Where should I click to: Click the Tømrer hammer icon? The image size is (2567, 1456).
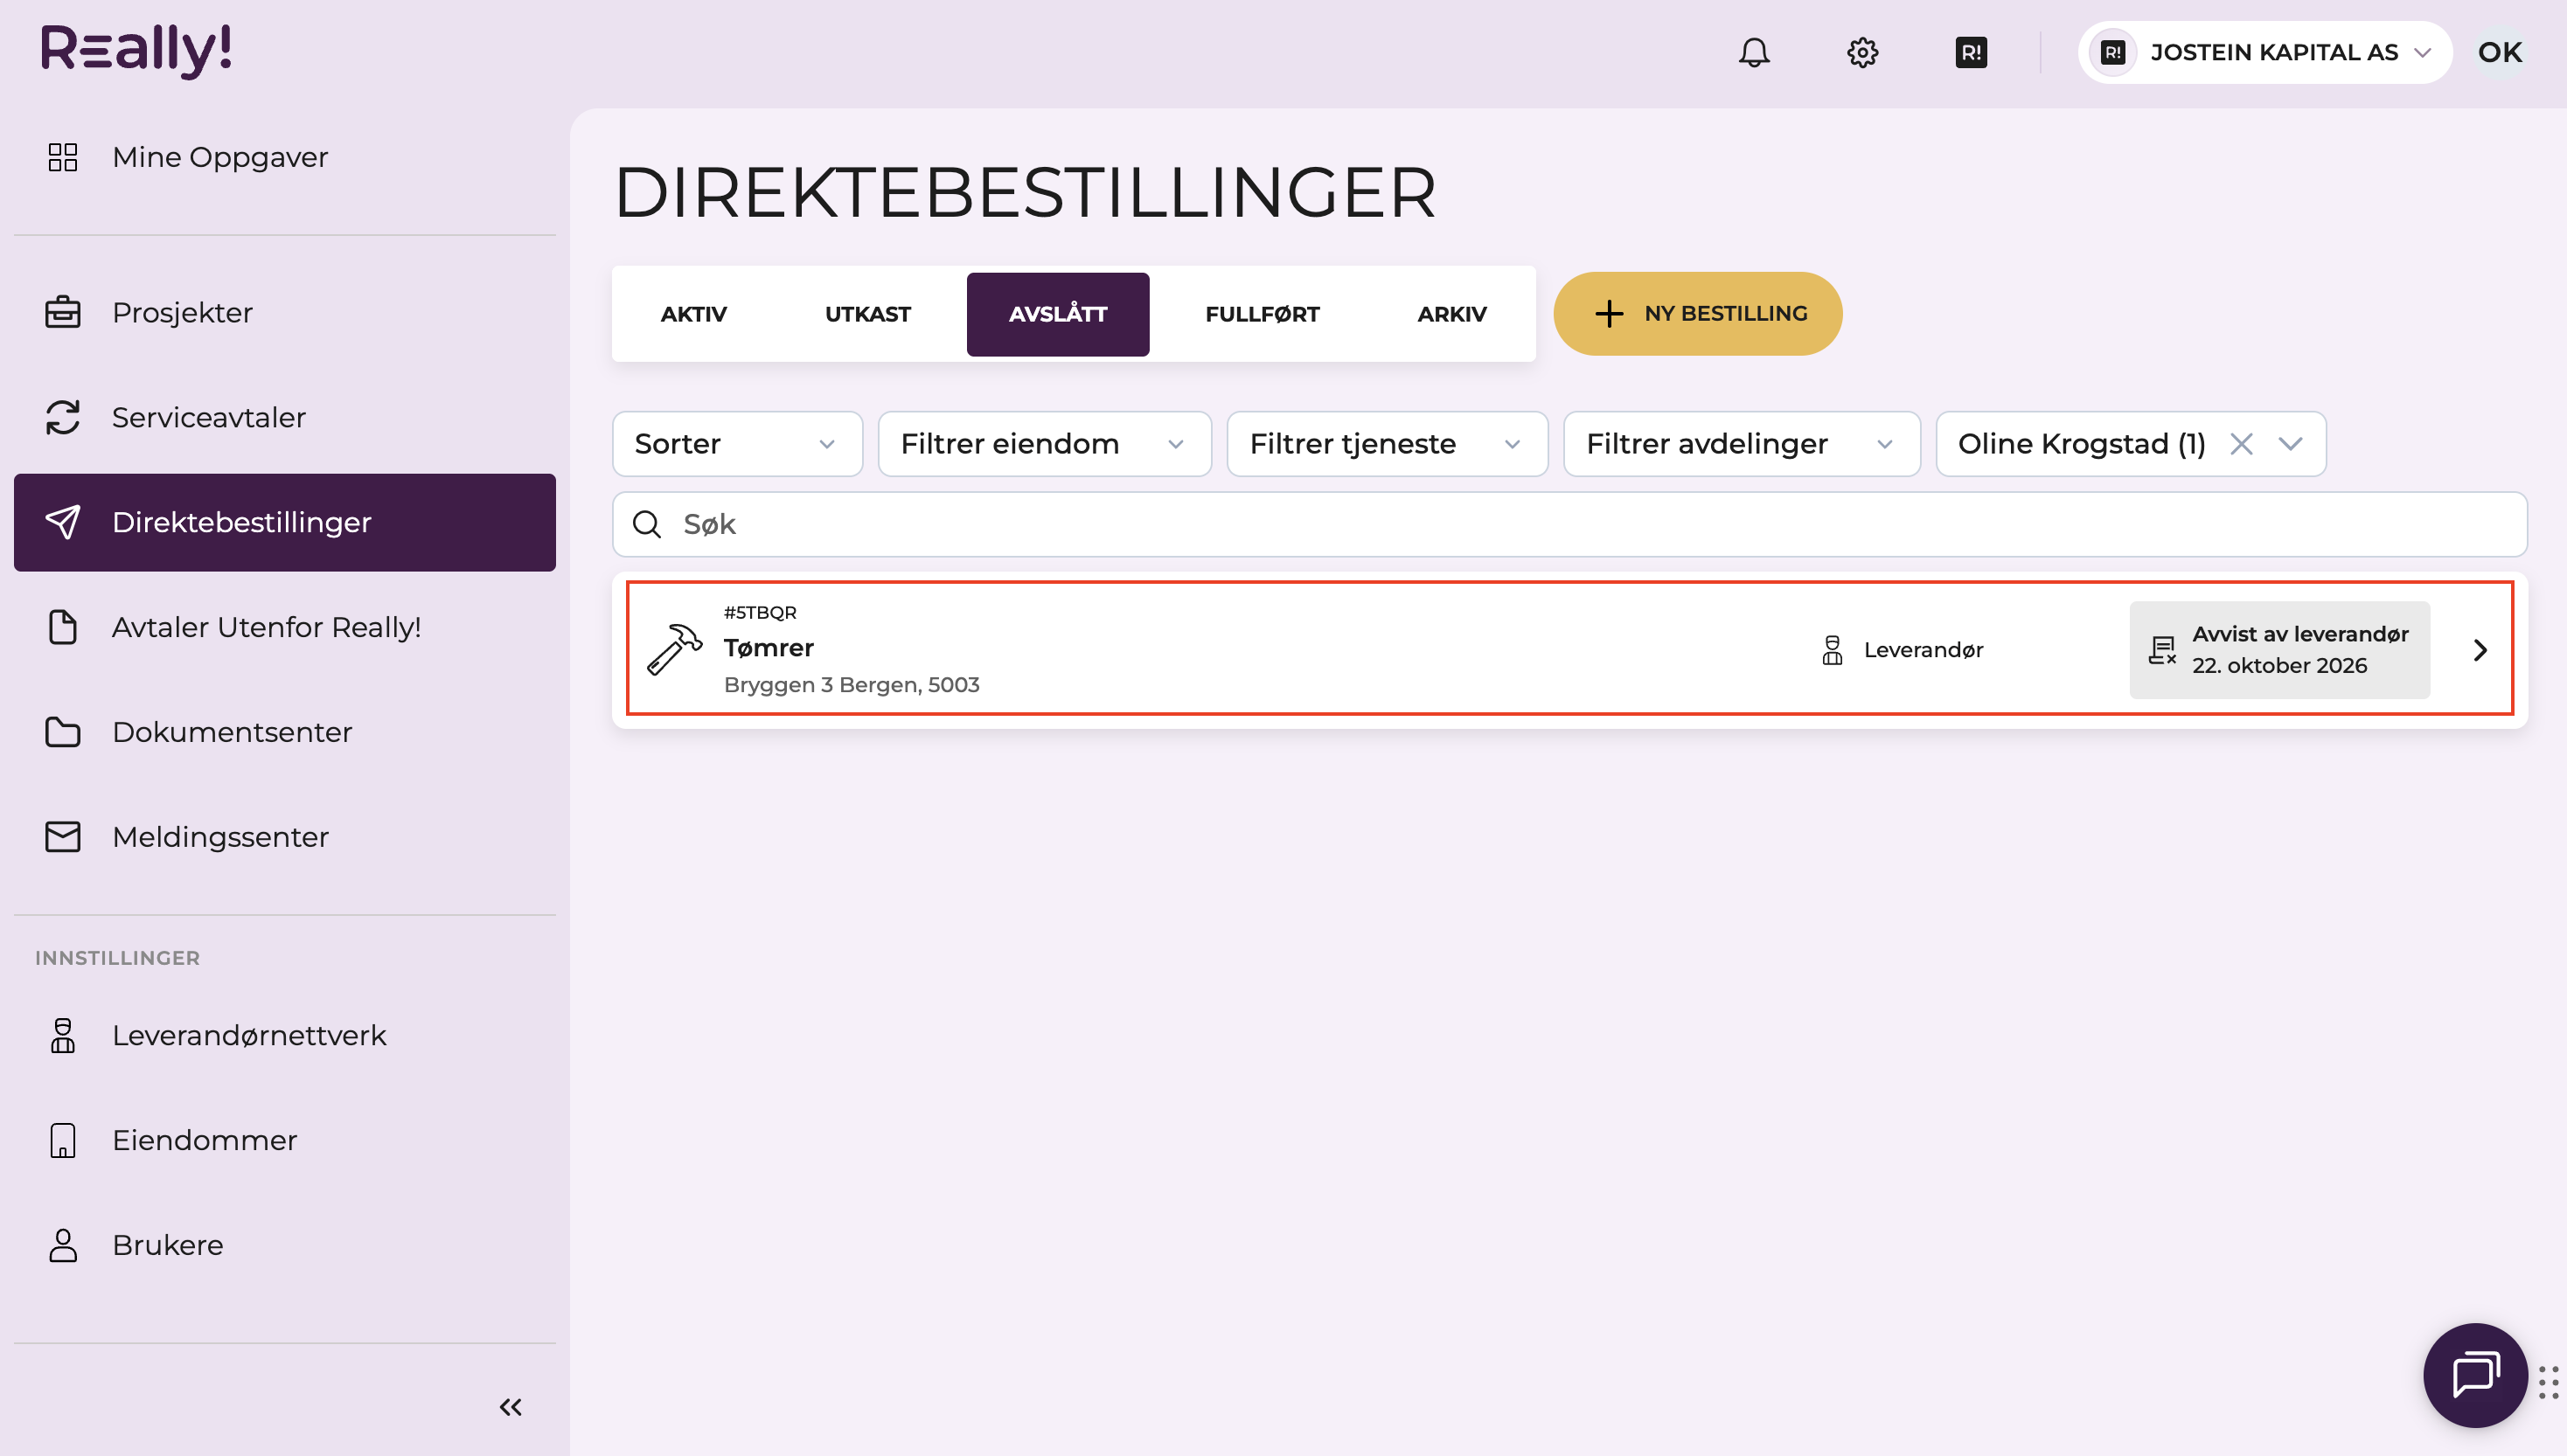tap(674, 650)
